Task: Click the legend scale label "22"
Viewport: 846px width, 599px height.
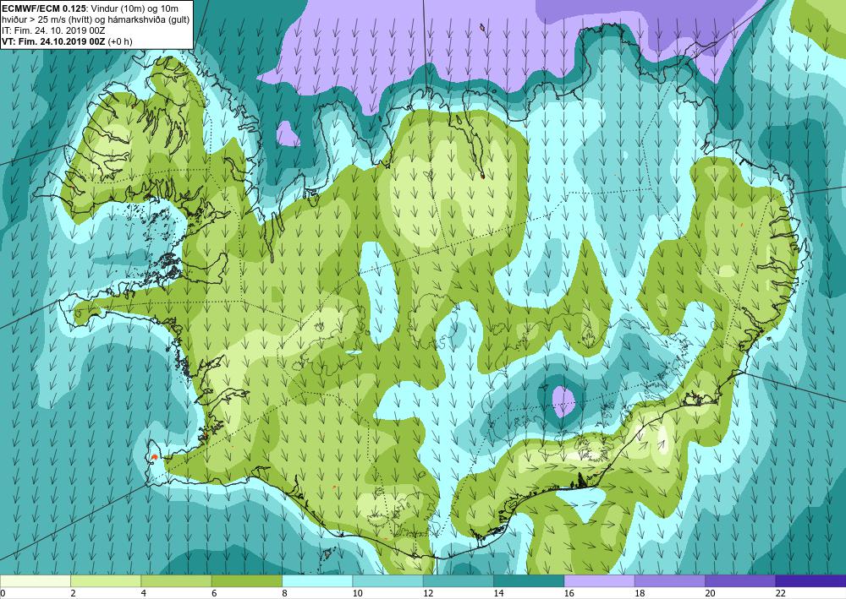Action: (x=780, y=593)
